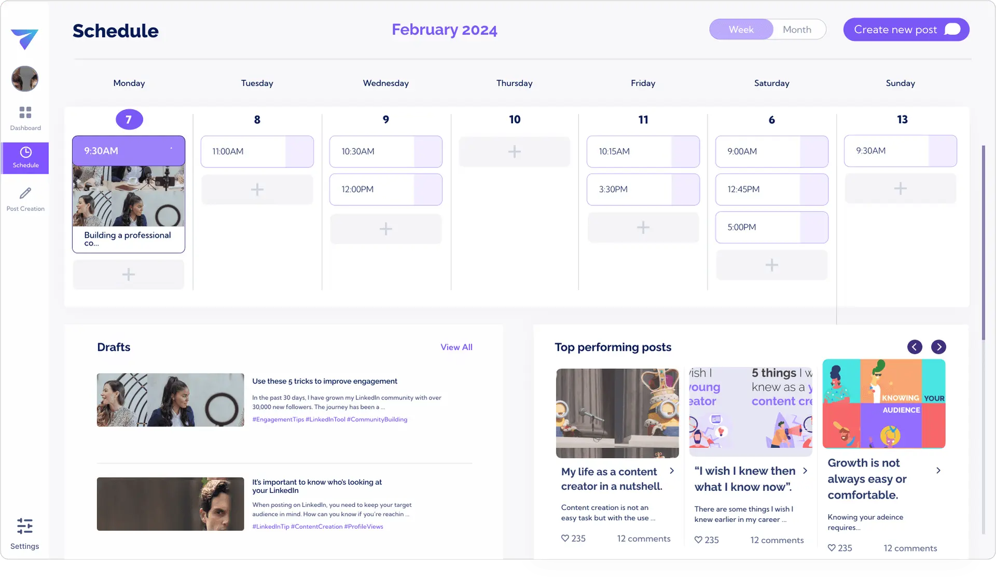The width and height of the screenshot is (996, 582).
Task: Expand 'My life as a content creator' post arrow
Action: tap(672, 471)
